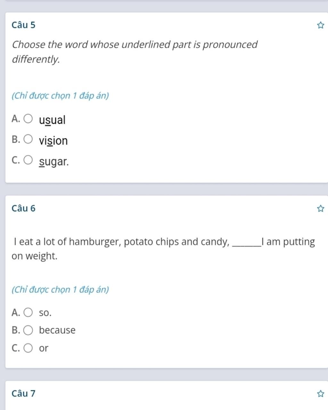
Task: Click the word 'usual' answer text
Action: [x=52, y=120]
